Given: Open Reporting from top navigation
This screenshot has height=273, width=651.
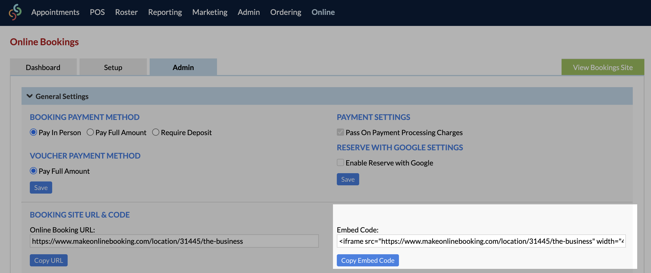Looking at the screenshot, I should pyautogui.click(x=165, y=12).
